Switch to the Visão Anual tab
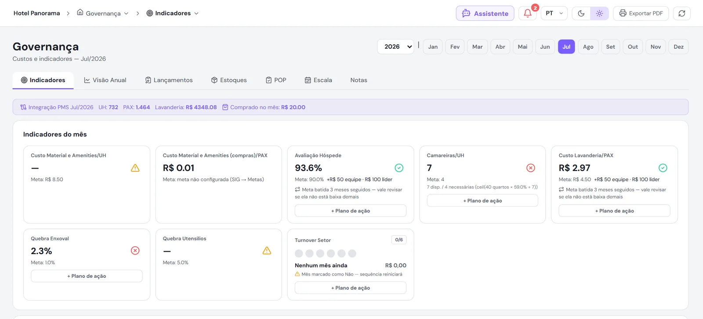This screenshot has width=703, height=319. 105,80
